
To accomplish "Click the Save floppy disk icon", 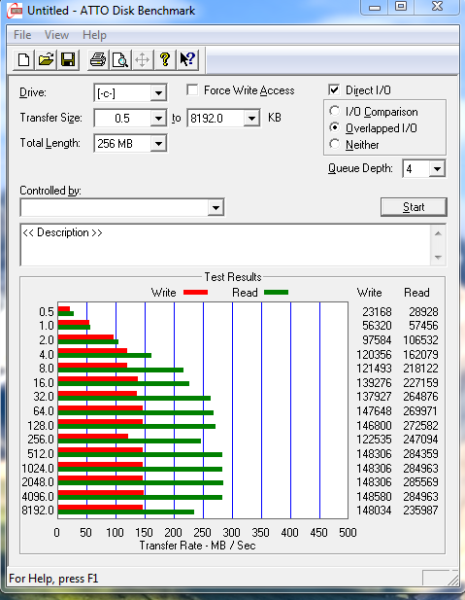I will click(x=68, y=59).
